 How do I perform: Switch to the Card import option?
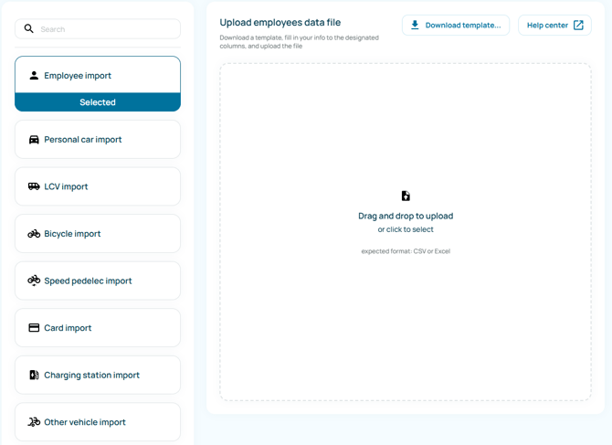coord(98,327)
